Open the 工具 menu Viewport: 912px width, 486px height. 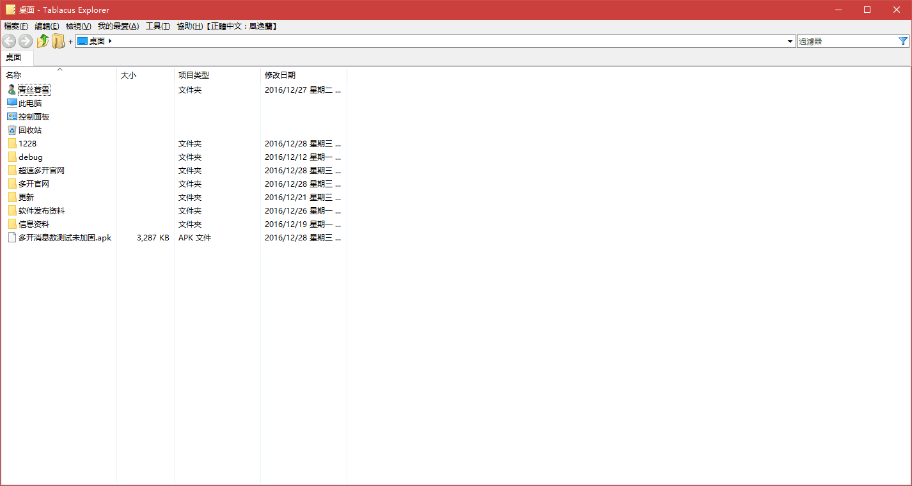[x=157, y=26]
